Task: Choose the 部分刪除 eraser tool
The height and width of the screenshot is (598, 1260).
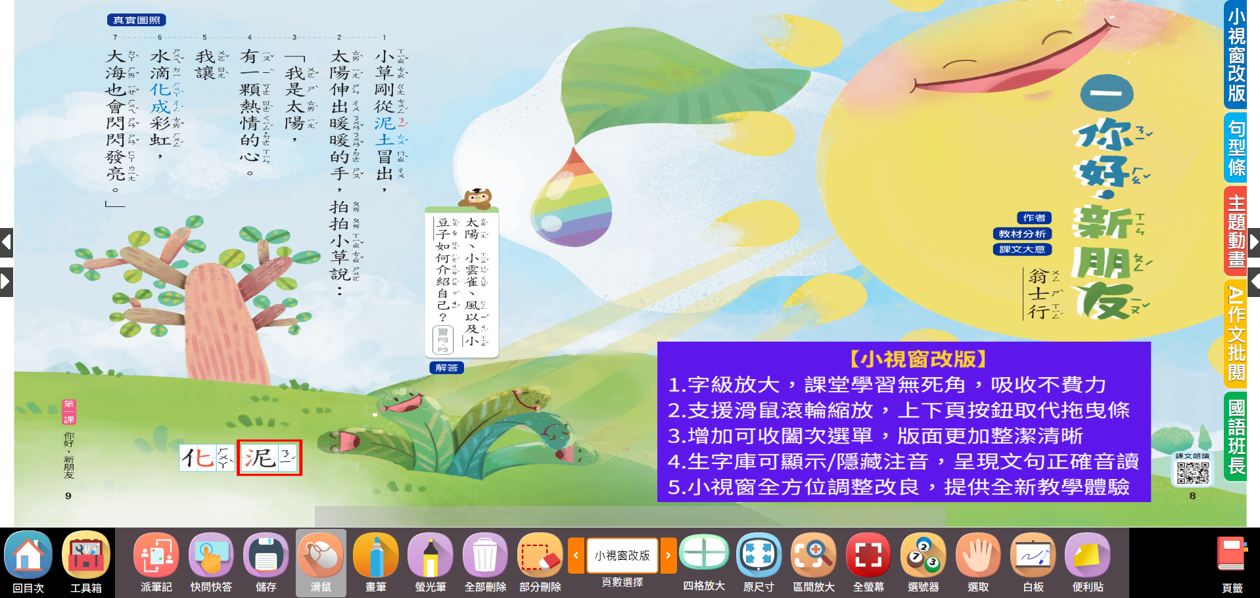Action: point(540,555)
